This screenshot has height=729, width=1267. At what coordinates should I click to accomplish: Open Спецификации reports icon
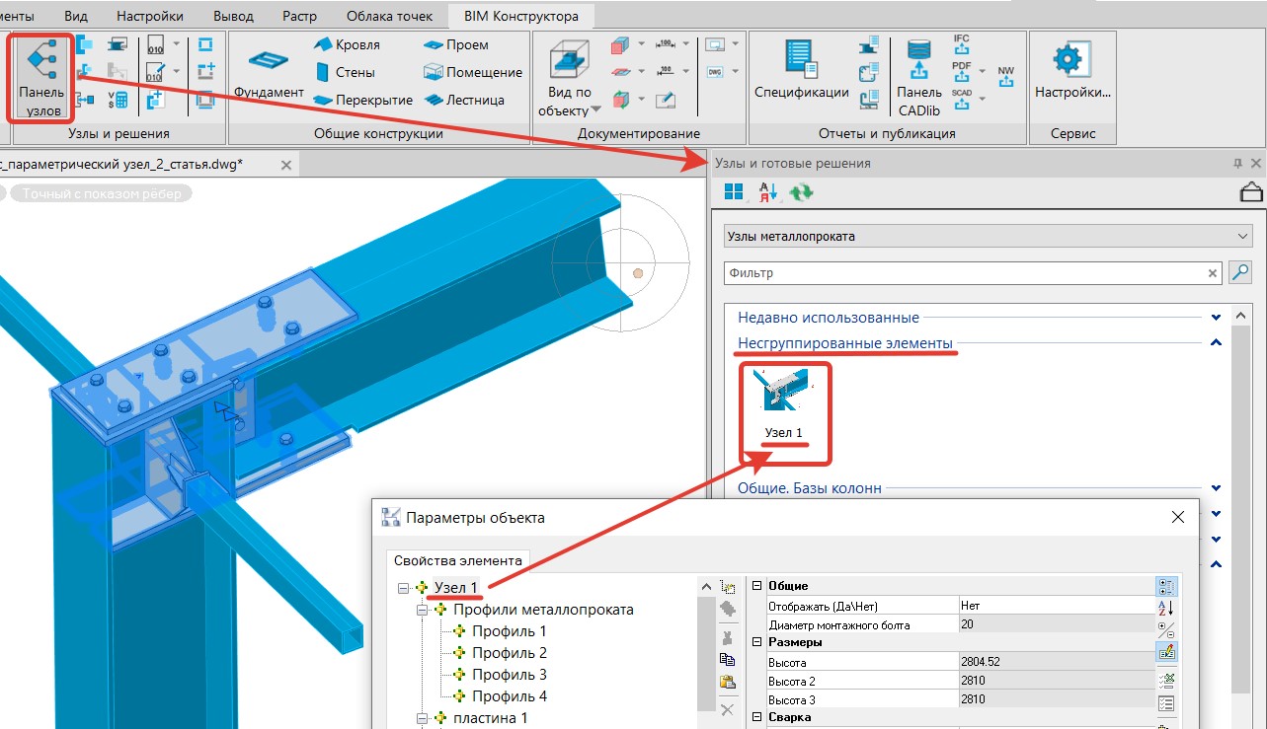[801, 61]
